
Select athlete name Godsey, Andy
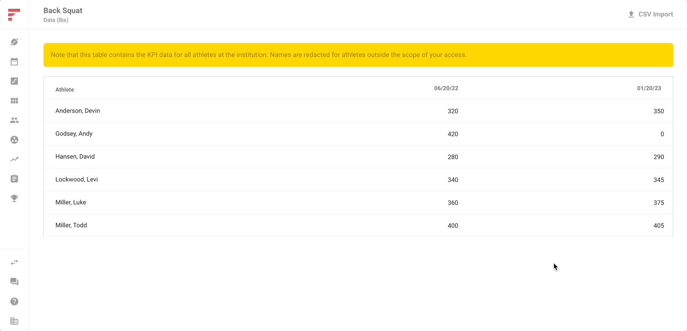(x=74, y=134)
